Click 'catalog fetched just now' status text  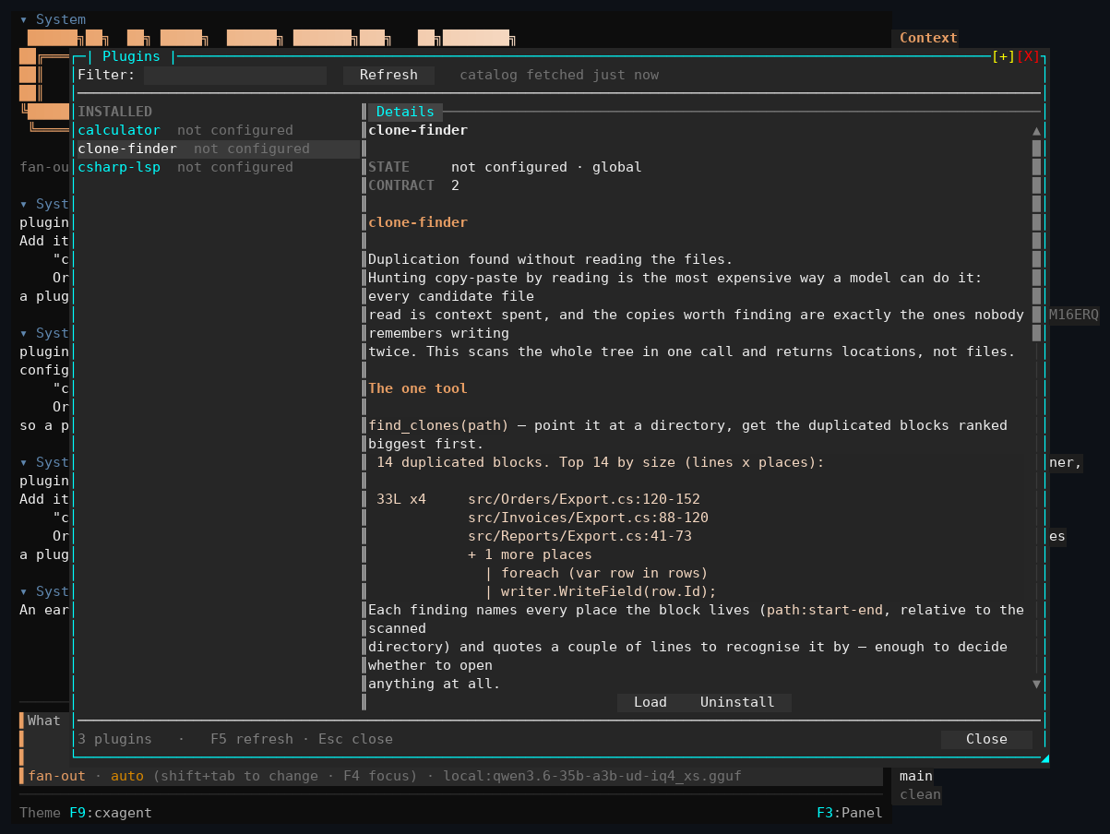click(559, 75)
